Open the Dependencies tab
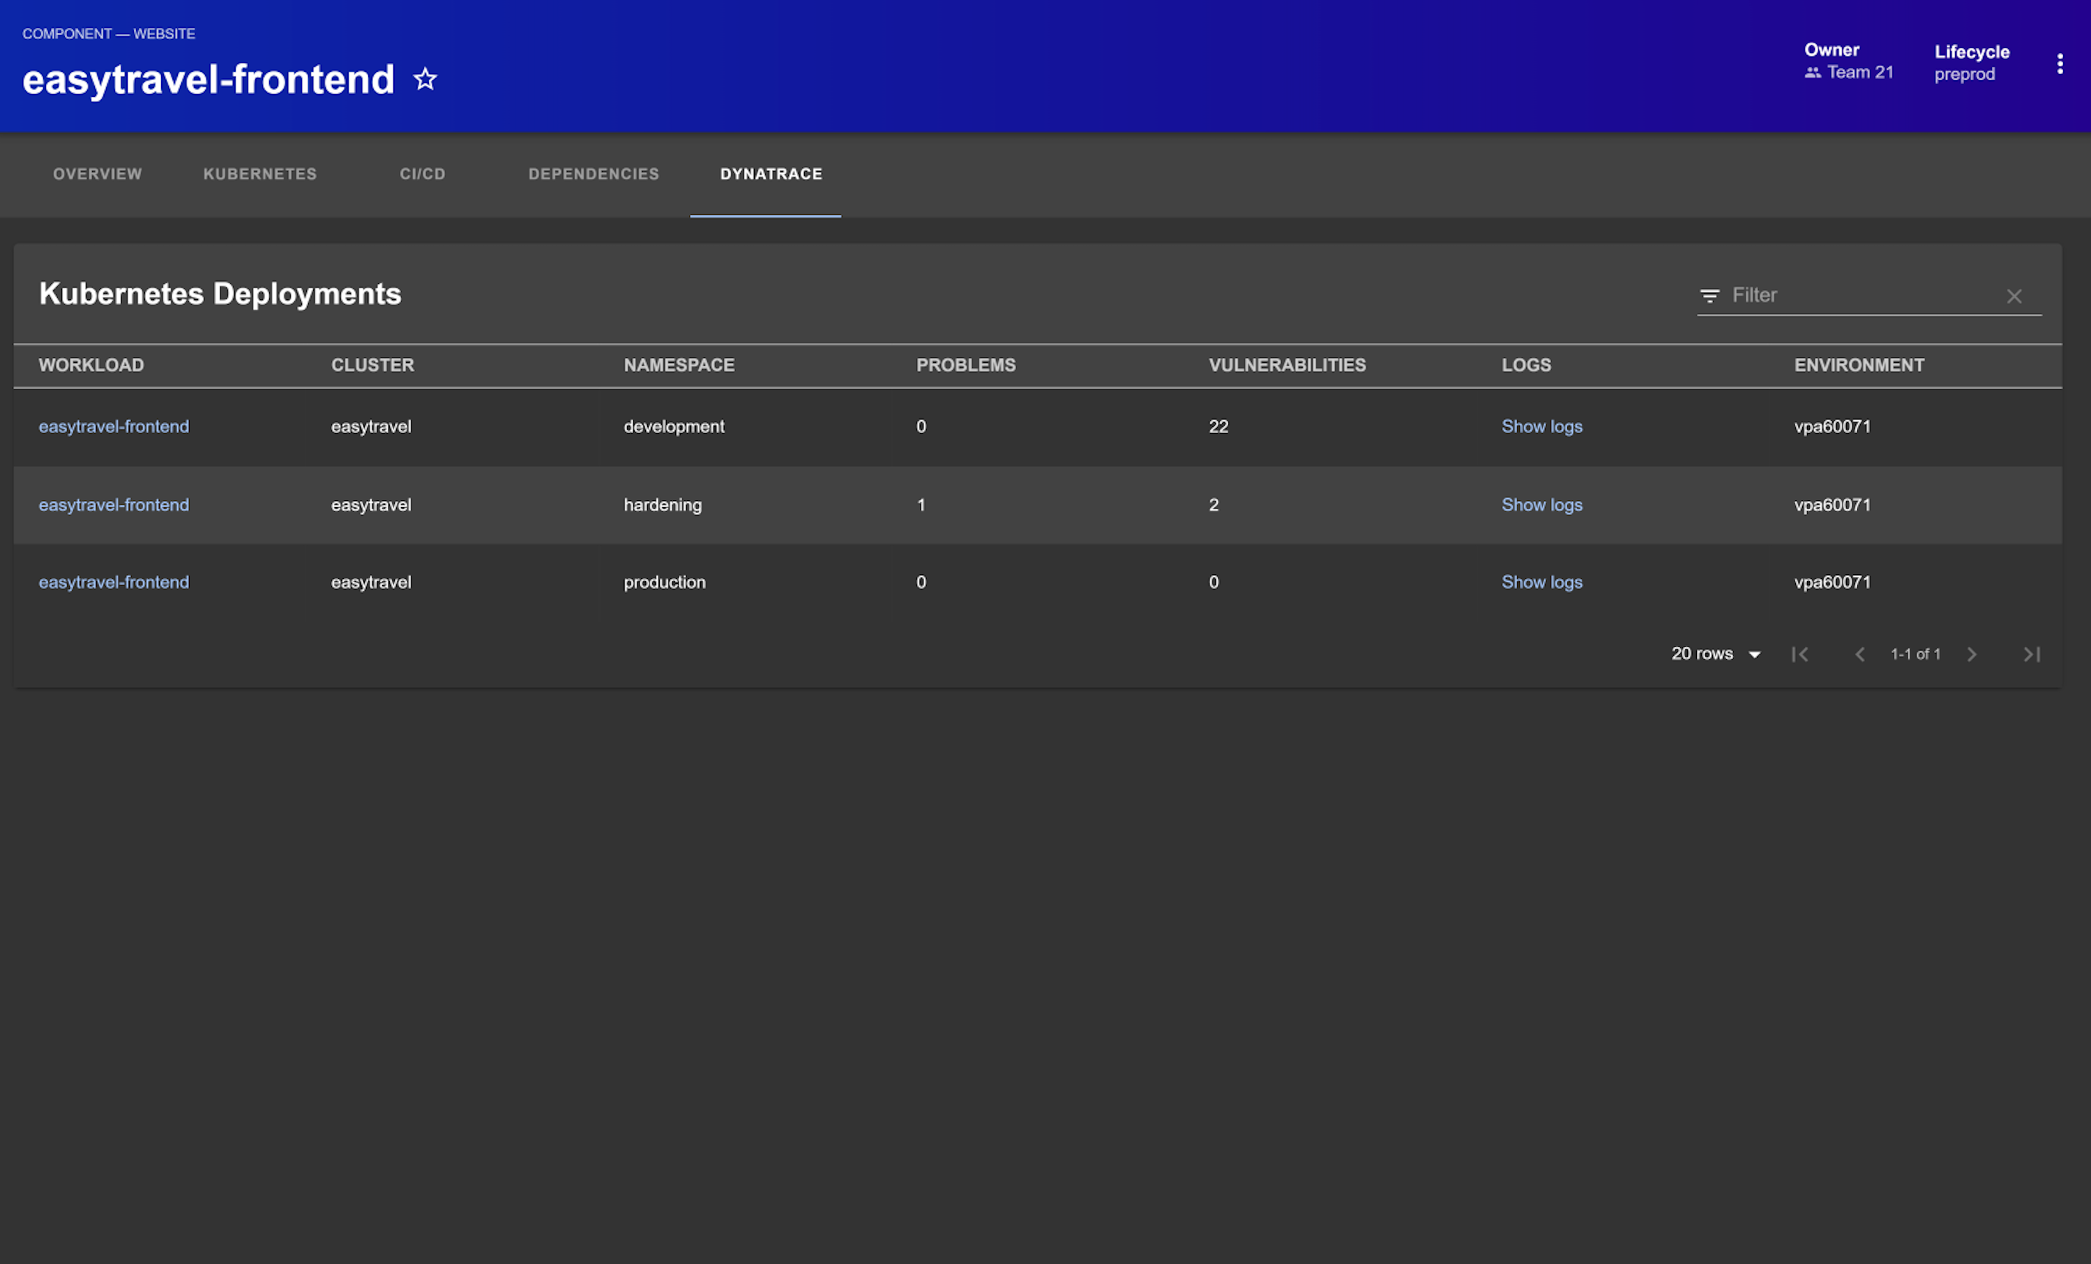 tap(593, 174)
